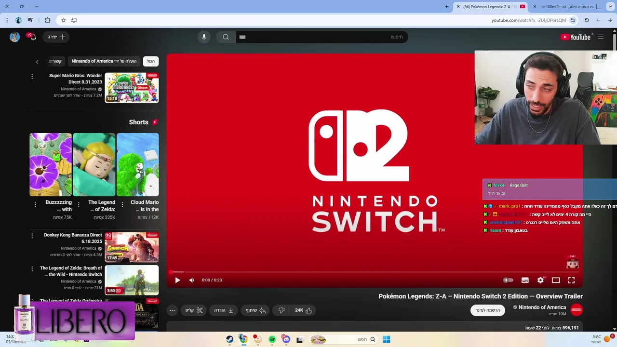617x347 pixels.
Task: Open more actions ellipsis below video
Action: tap(172, 310)
